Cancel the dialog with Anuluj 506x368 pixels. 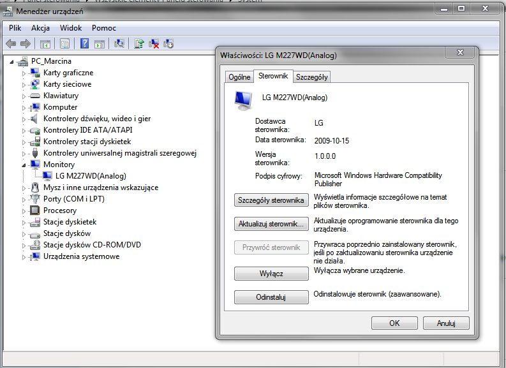tap(446, 323)
